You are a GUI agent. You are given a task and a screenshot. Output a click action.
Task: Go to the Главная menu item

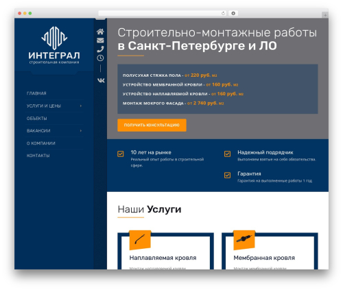click(36, 93)
